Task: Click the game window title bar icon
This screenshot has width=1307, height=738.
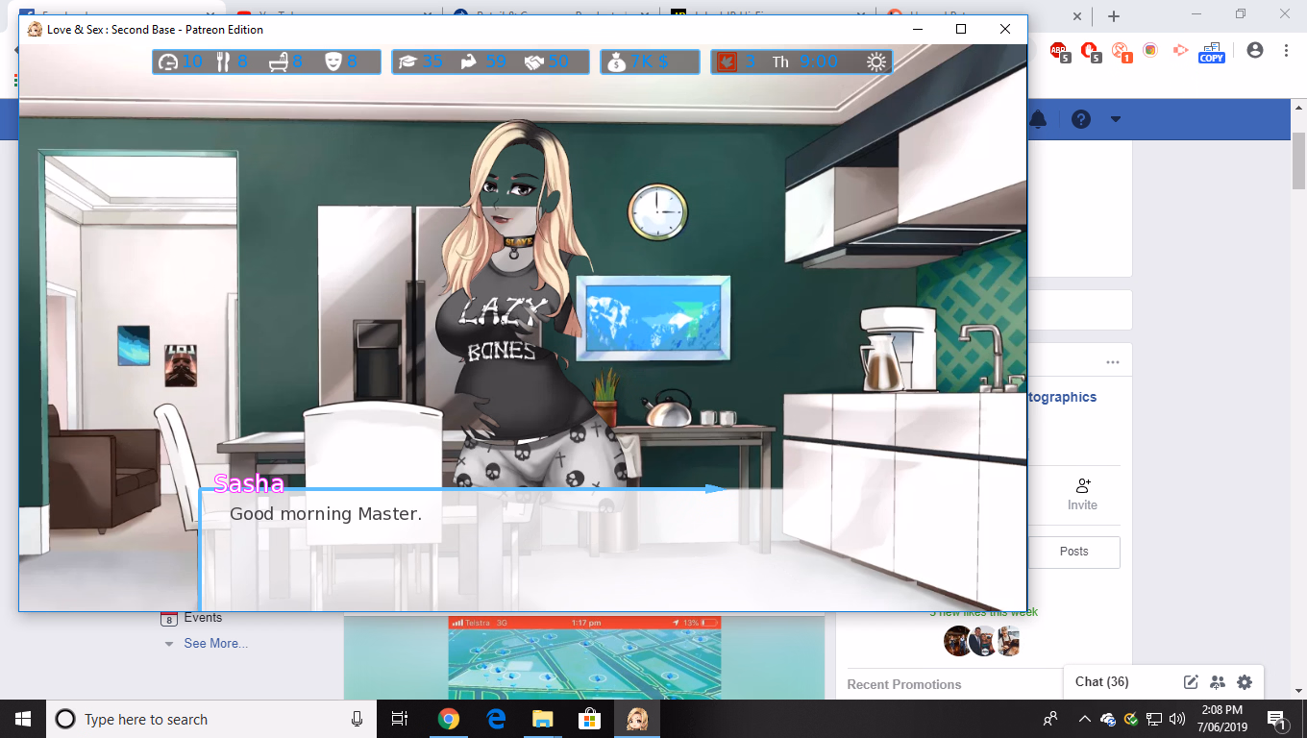Action: click(x=35, y=29)
